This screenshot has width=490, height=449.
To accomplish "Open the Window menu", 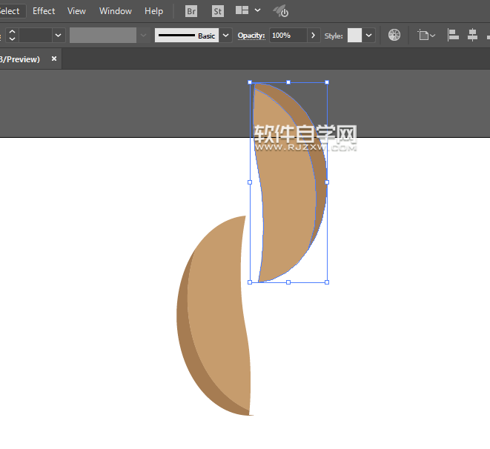I will (116, 11).
